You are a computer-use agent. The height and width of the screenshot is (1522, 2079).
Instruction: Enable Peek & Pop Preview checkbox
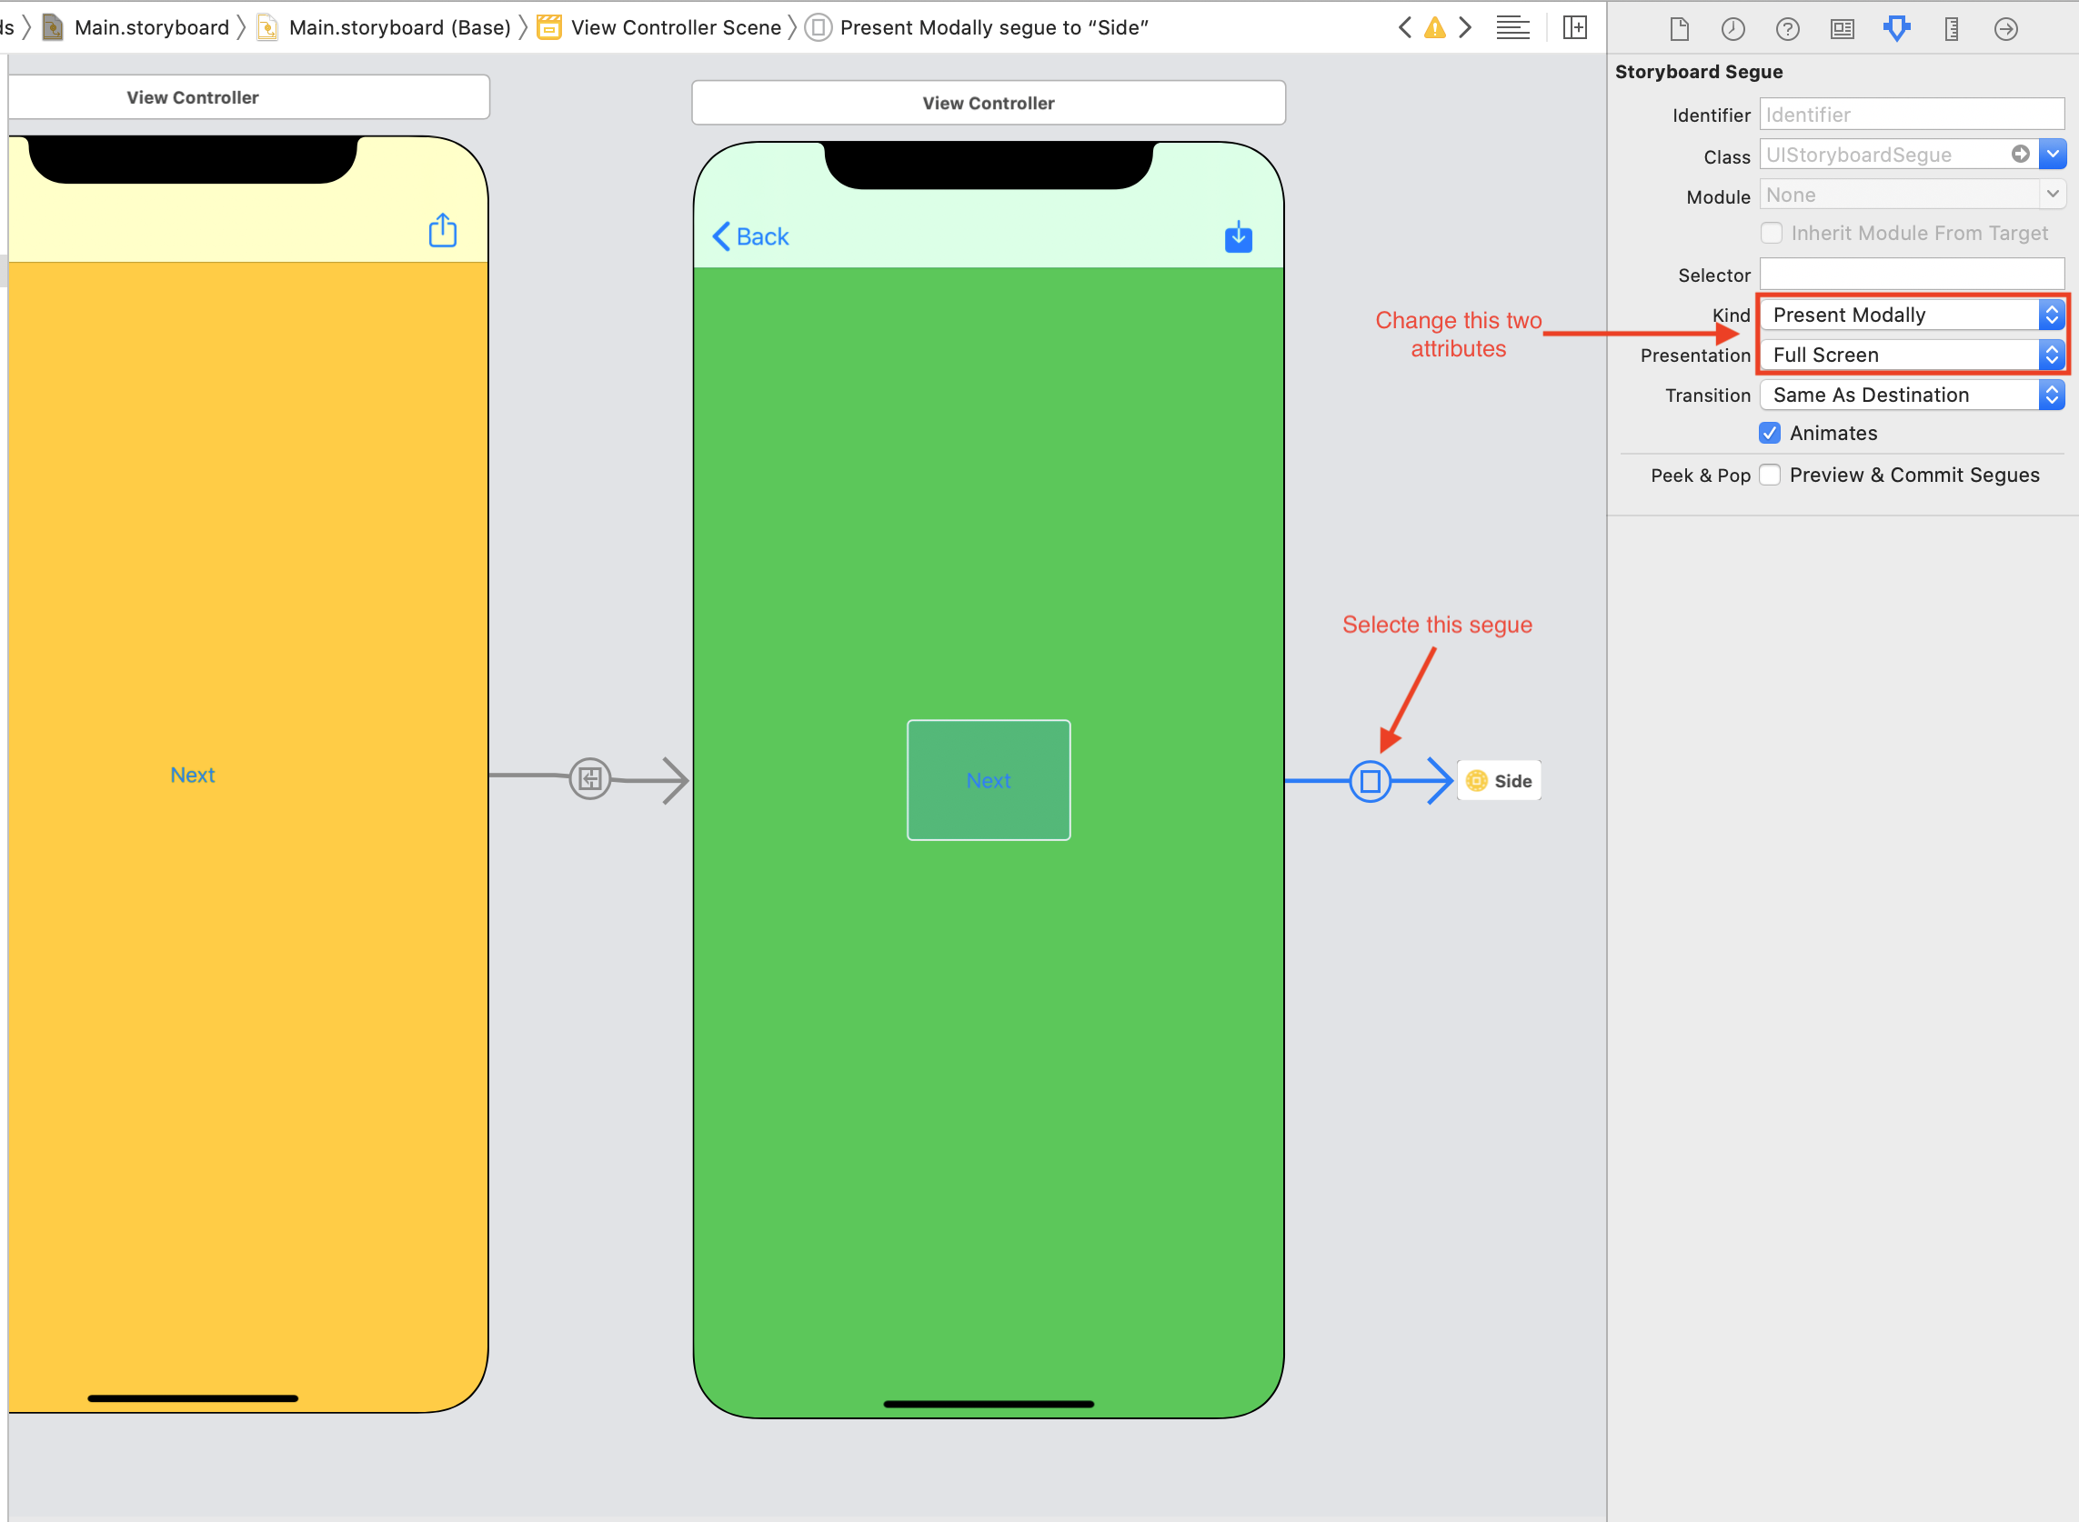pyautogui.click(x=1771, y=475)
